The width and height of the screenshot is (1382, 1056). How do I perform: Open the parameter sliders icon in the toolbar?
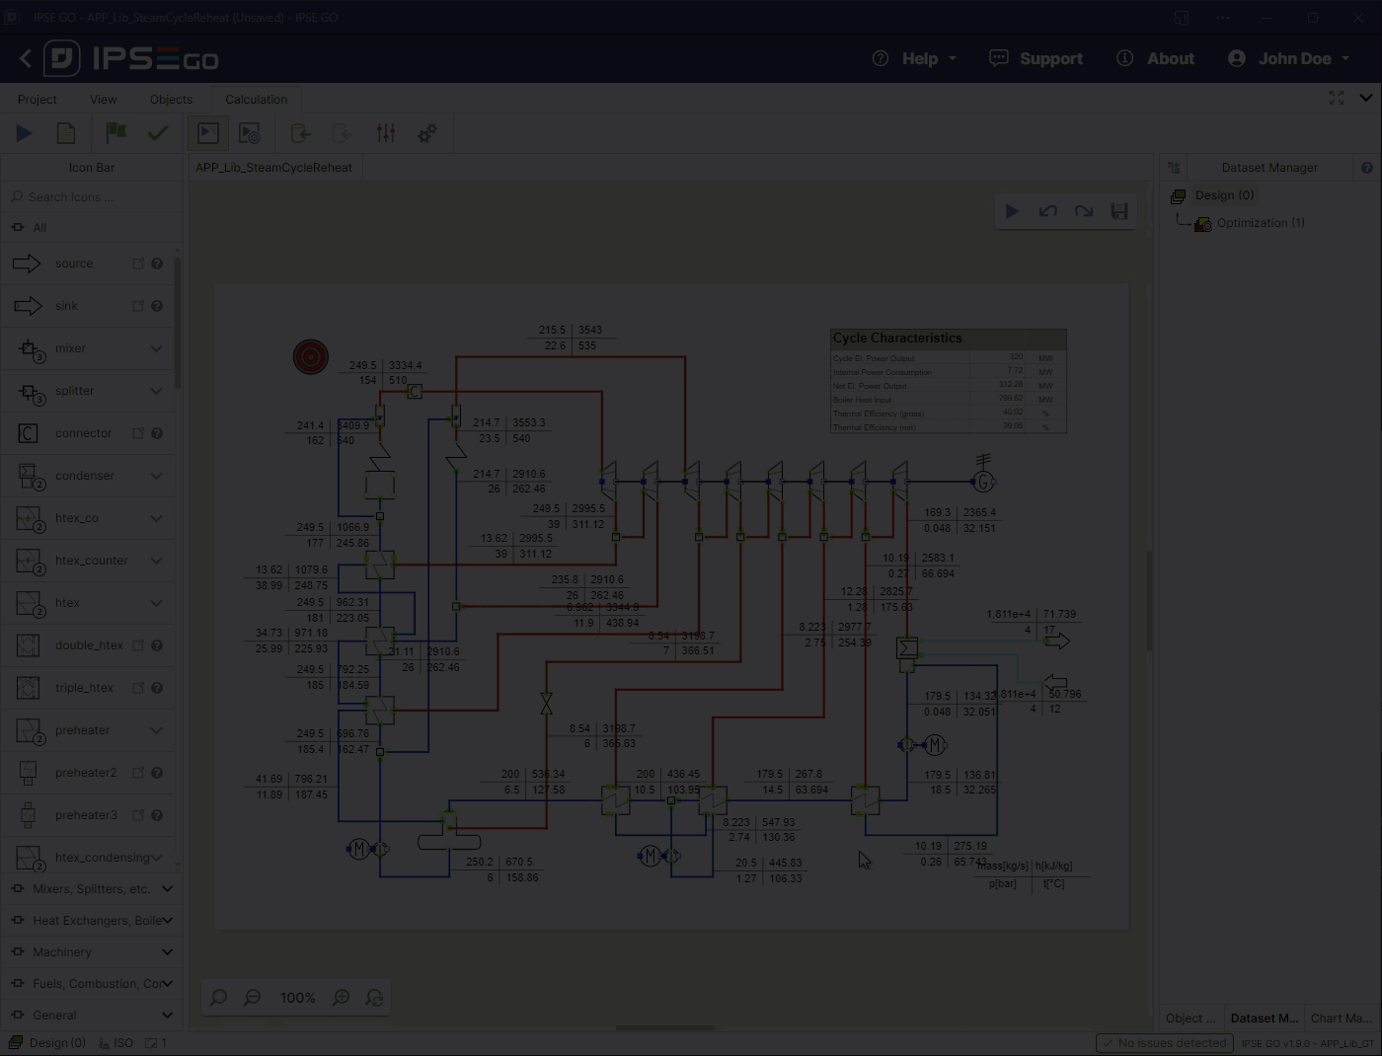tap(386, 132)
